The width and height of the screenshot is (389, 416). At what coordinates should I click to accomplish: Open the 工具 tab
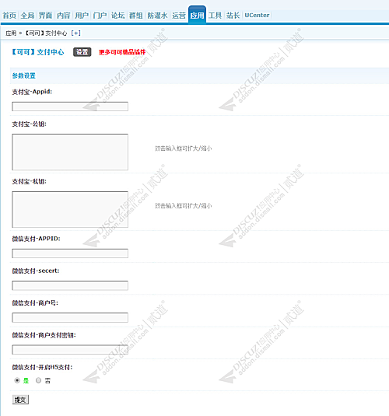pos(215,16)
